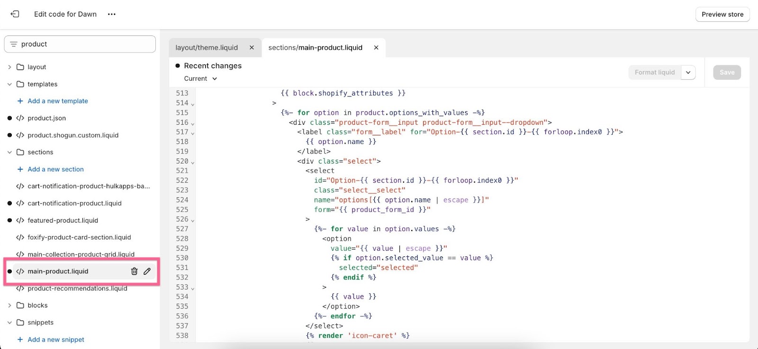Open product.shogun.custom.liquid file
This screenshot has width=758, height=349.
click(73, 135)
